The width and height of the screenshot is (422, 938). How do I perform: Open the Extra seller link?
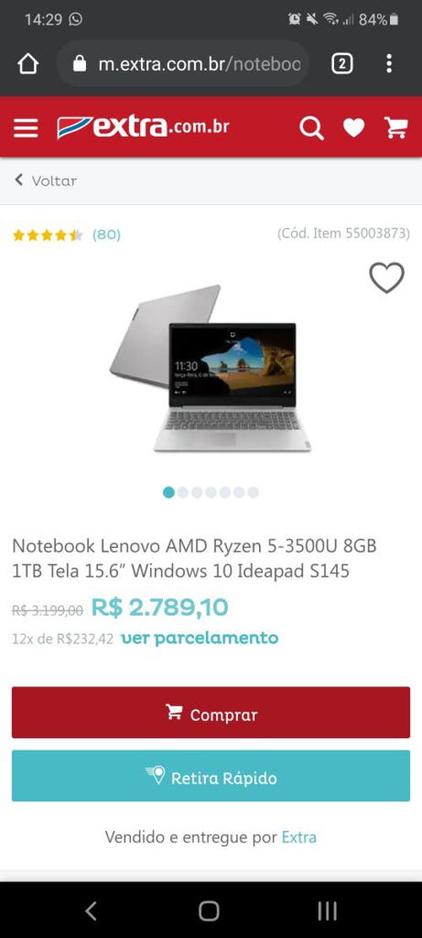pyautogui.click(x=299, y=837)
